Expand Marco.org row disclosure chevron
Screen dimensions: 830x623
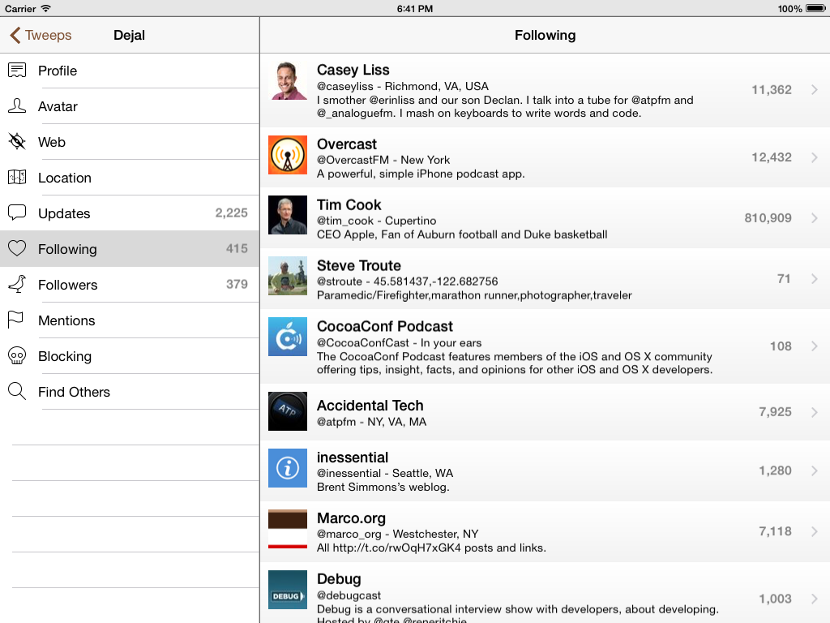point(815,531)
